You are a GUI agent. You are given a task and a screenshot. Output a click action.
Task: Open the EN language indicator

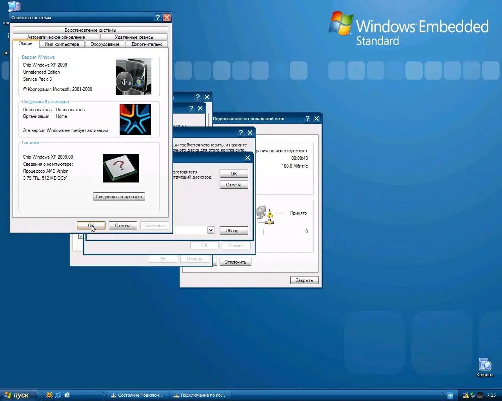(x=450, y=396)
